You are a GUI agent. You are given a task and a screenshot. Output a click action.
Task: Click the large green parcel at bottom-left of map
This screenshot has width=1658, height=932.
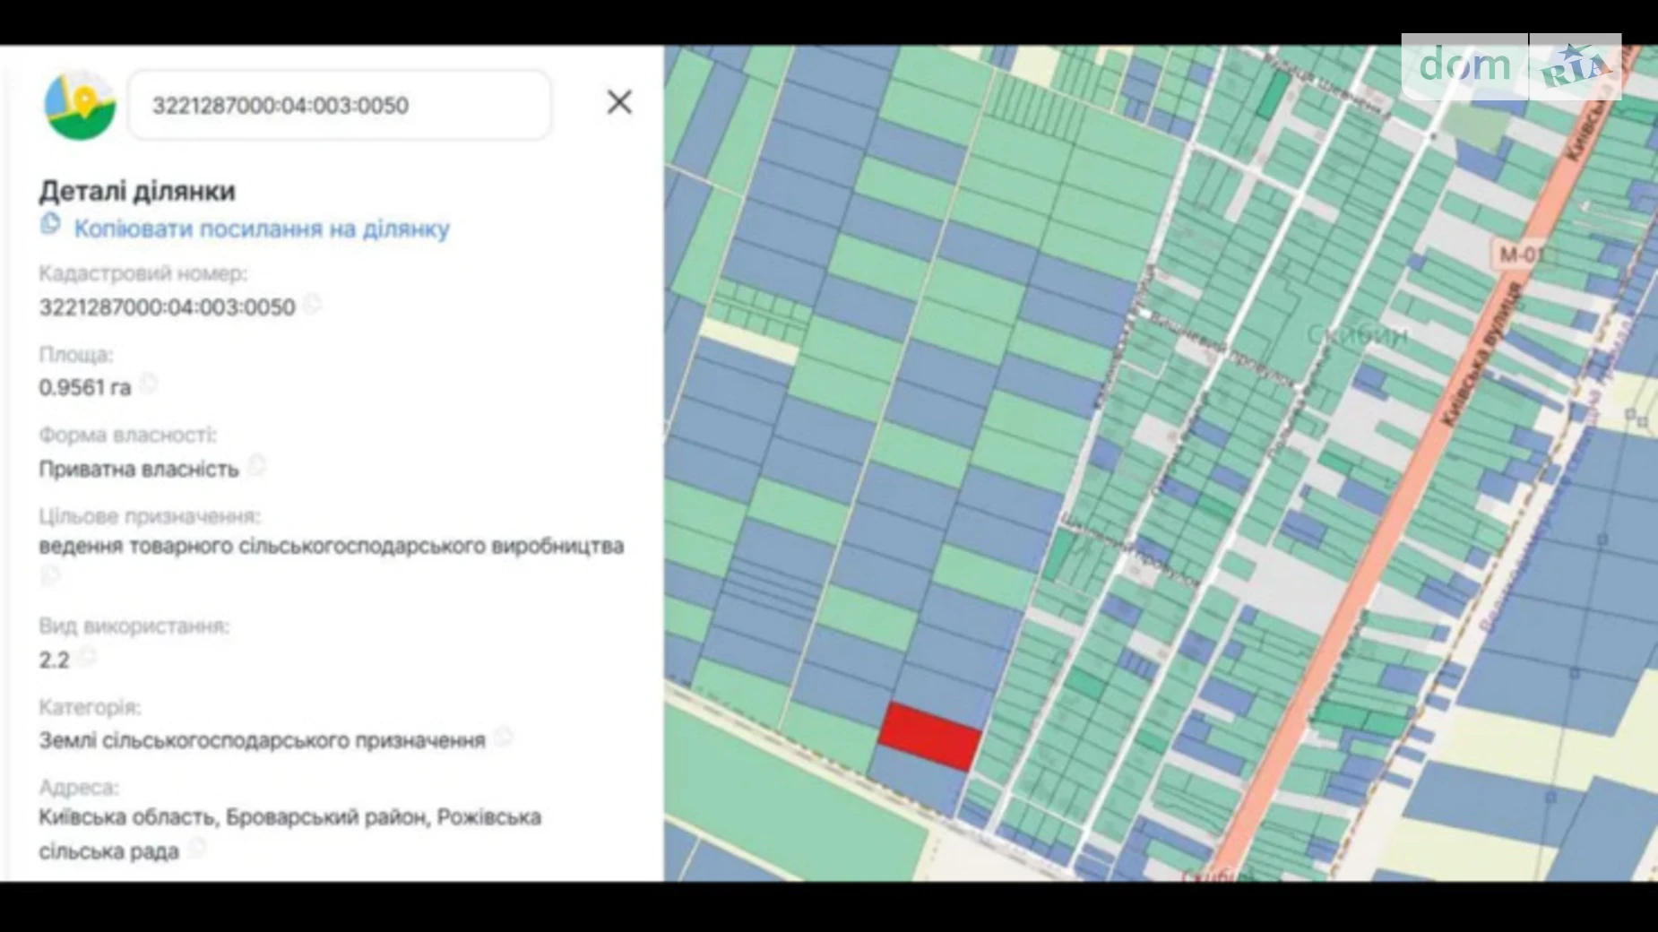pos(789,798)
